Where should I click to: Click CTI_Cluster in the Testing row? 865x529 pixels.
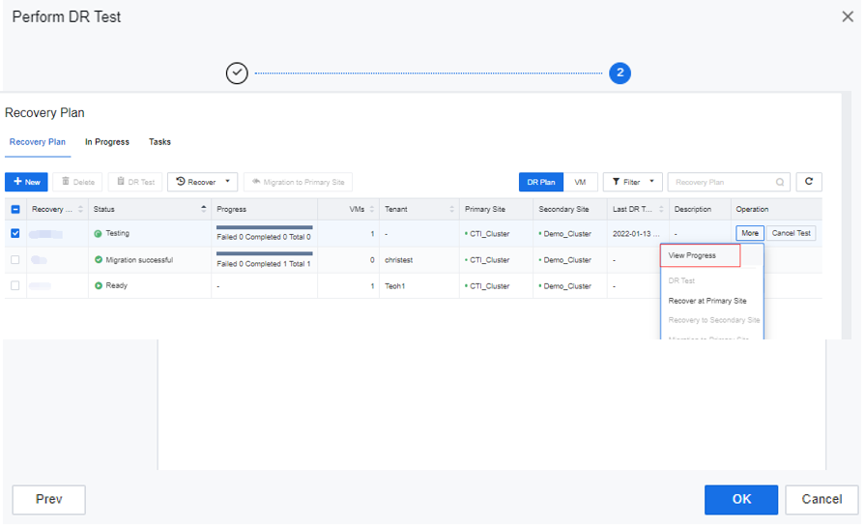coord(489,234)
